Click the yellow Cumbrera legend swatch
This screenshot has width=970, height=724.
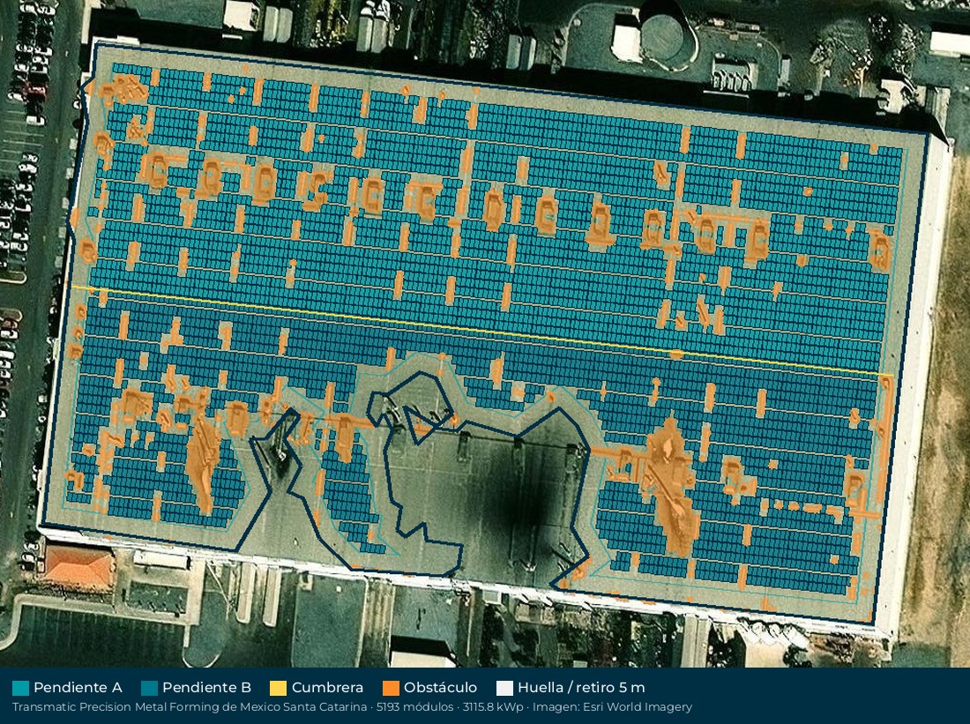pos(279,688)
